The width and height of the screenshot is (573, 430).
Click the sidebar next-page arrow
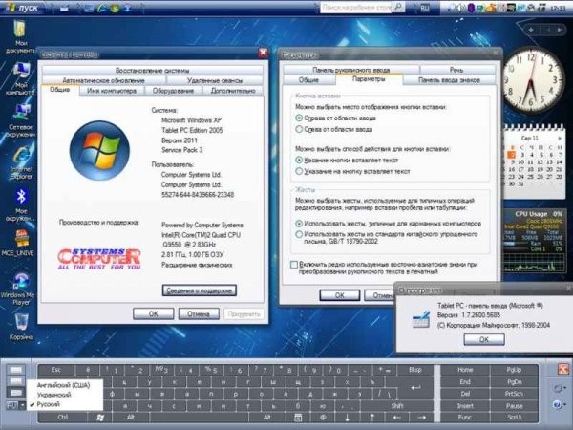click(559, 30)
